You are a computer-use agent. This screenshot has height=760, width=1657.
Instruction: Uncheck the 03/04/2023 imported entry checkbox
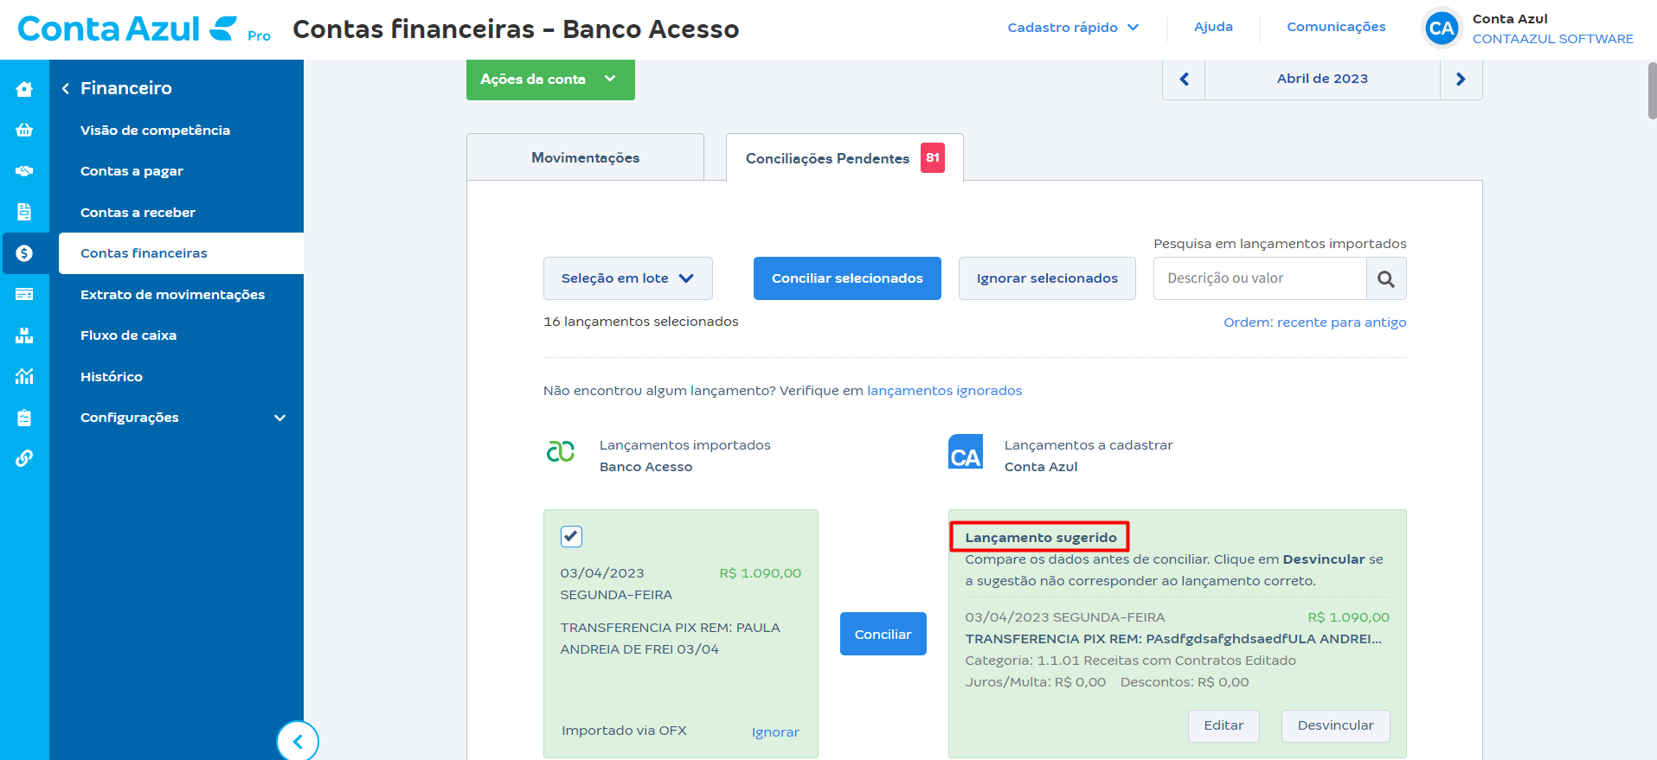click(571, 536)
